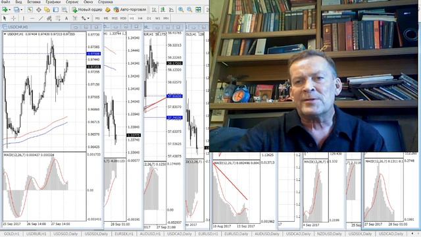Switch to the NZDUSD,Daily chart tab
421x237 pixels.
329,234
